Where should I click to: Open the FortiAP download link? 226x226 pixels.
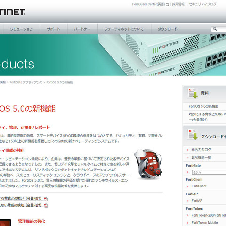coord(197,201)
